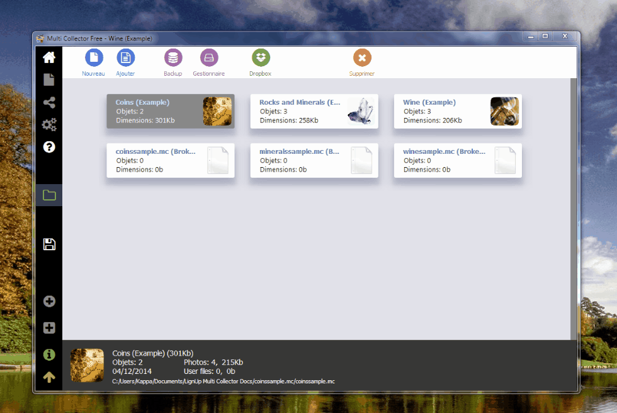Open the Dropbox option

click(x=261, y=62)
